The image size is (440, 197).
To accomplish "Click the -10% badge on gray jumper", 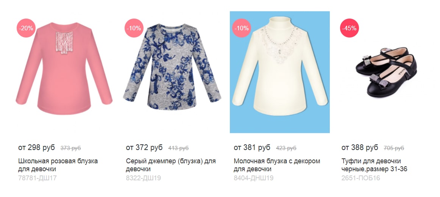I will [134, 28].
